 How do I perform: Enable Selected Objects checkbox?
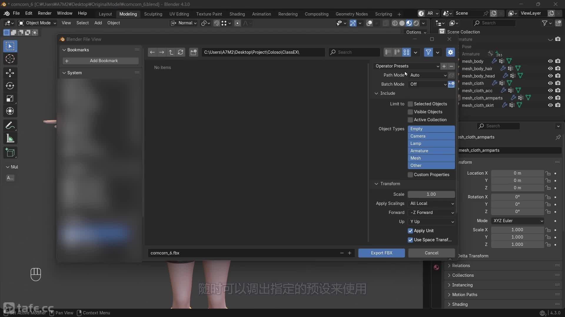(410, 104)
